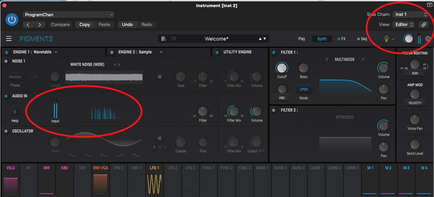Open the Pigments hamburger main menu
Viewport: 434px width, 197px height.
point(9,39)
